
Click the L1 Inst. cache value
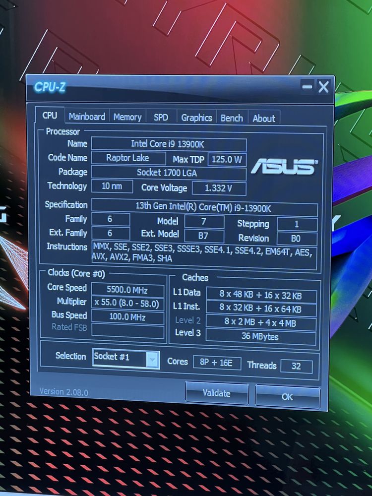(261, 309)
